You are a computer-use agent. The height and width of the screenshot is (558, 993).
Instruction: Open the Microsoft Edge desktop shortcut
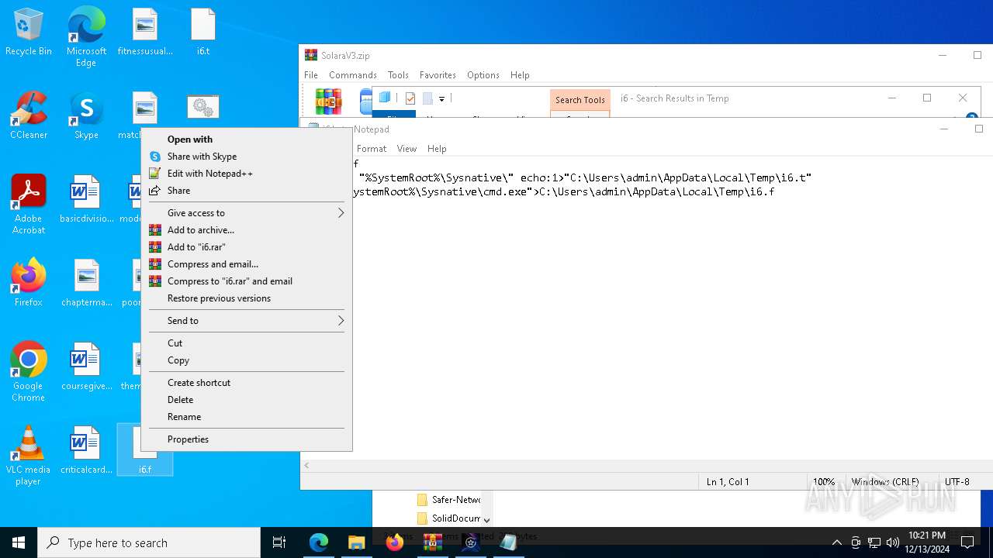point(86,36)
